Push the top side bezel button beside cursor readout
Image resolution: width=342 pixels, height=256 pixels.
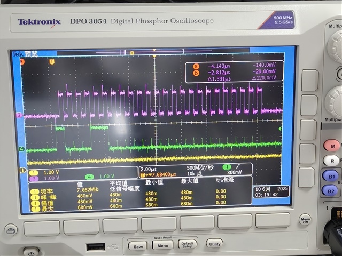tap(310, 80)
